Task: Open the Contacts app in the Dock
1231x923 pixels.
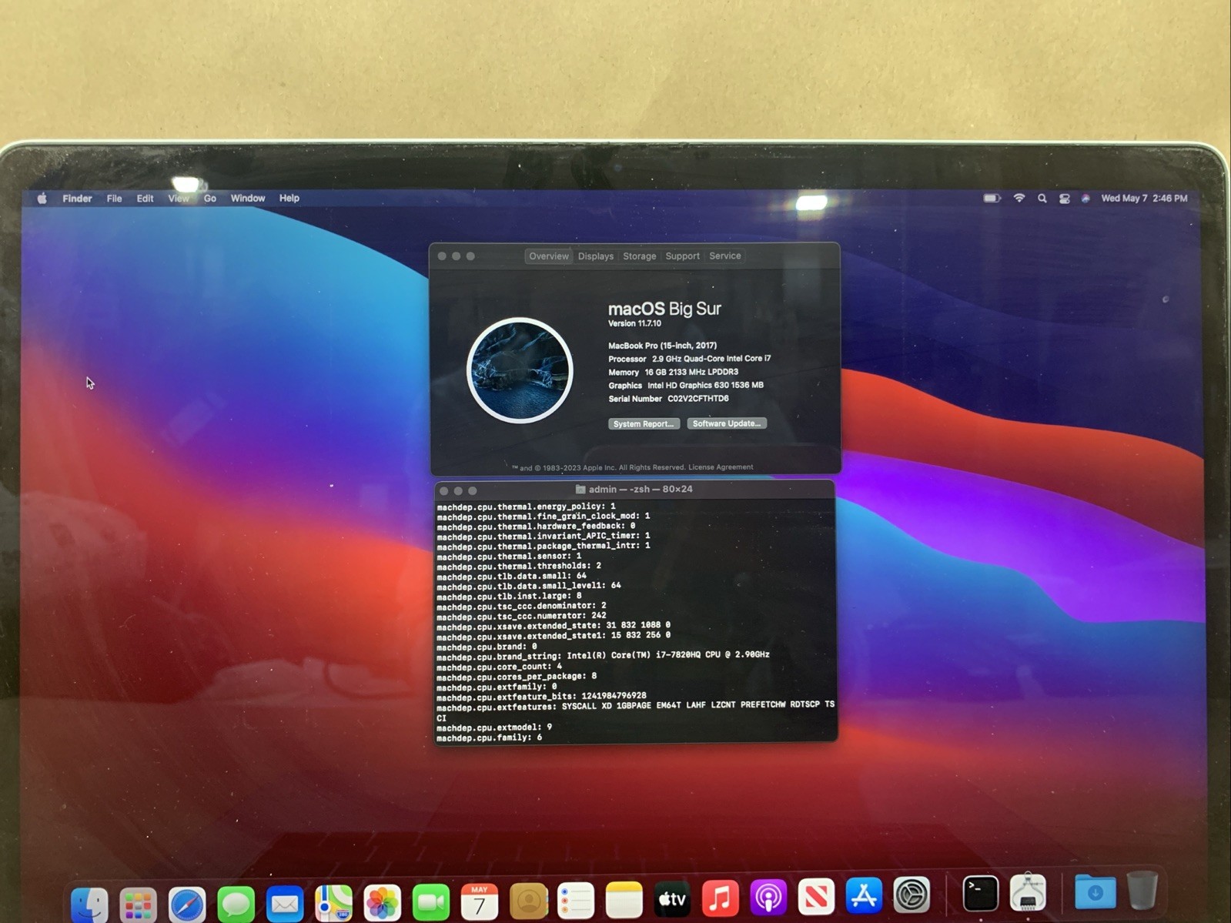Action: pos(528,900)
